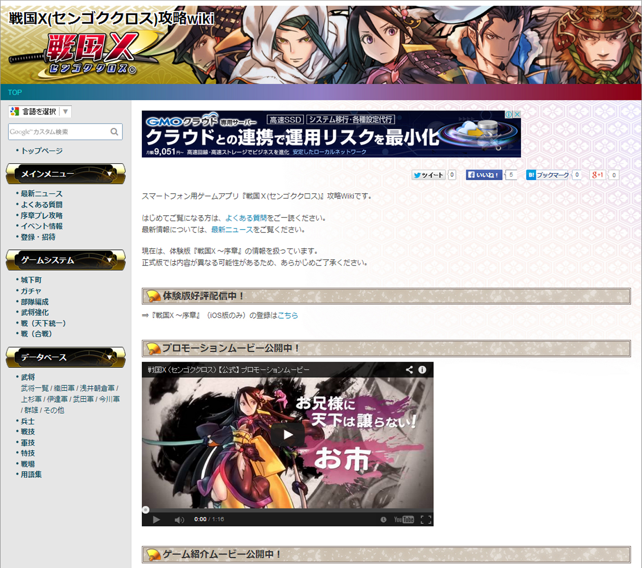This screenshot has height=568, width=642.
Task: Click the video seek bar handle
Action: 145,510
